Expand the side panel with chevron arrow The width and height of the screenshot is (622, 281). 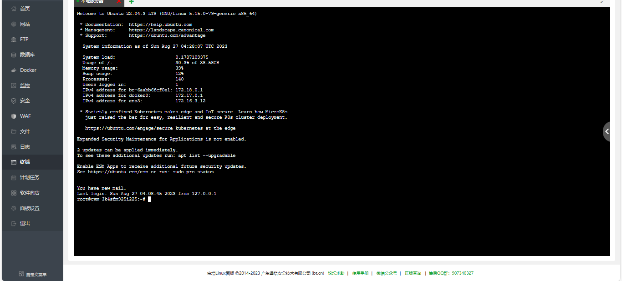[x=607, y=131]
